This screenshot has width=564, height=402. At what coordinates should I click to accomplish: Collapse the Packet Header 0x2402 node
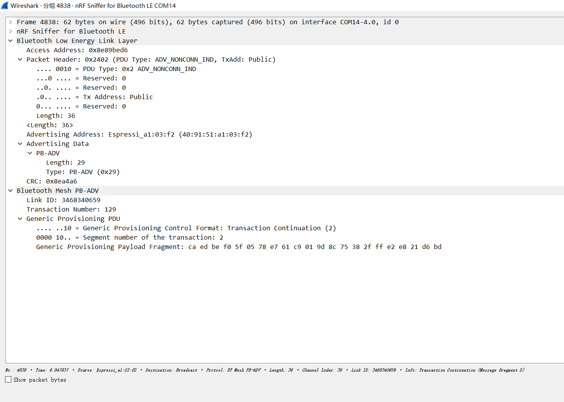click(x=20, y=60)
